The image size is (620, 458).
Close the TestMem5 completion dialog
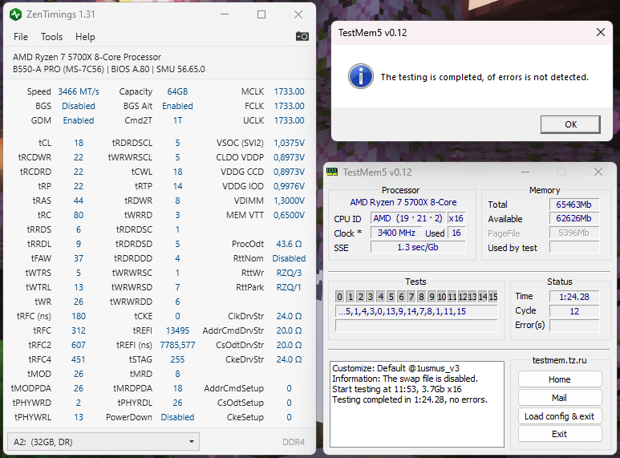[600, 32]
